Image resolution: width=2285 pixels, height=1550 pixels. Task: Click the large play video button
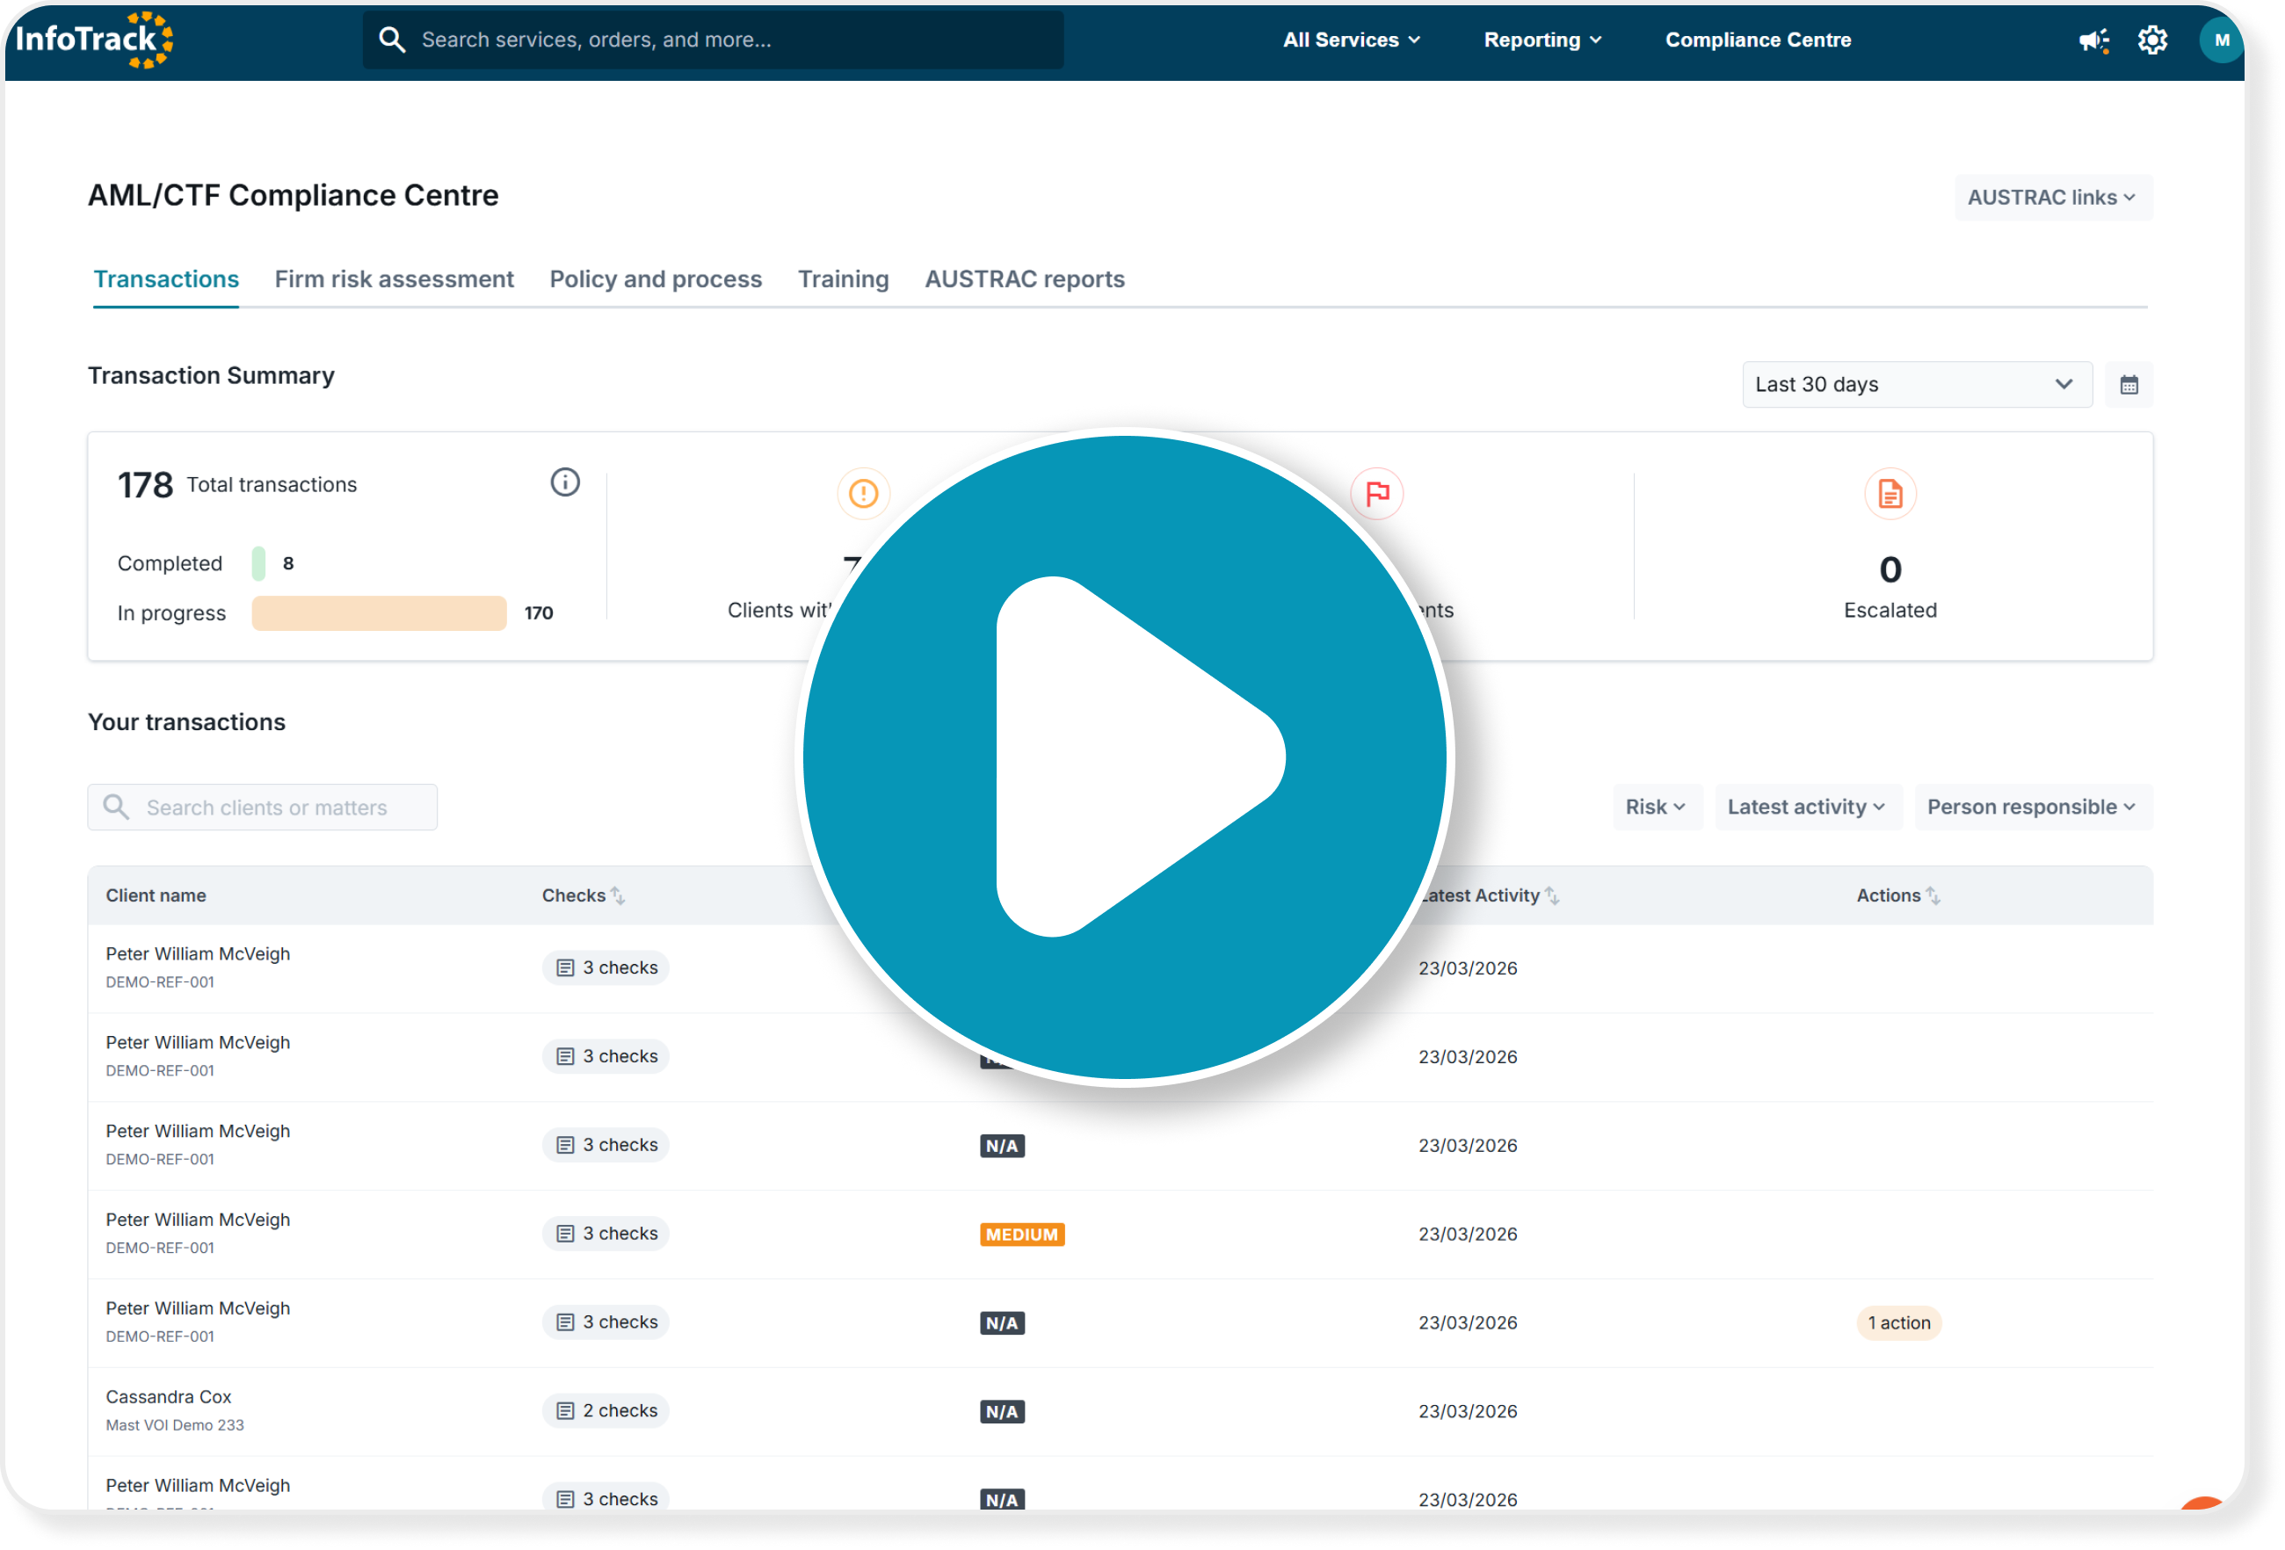coord(1124,757)
